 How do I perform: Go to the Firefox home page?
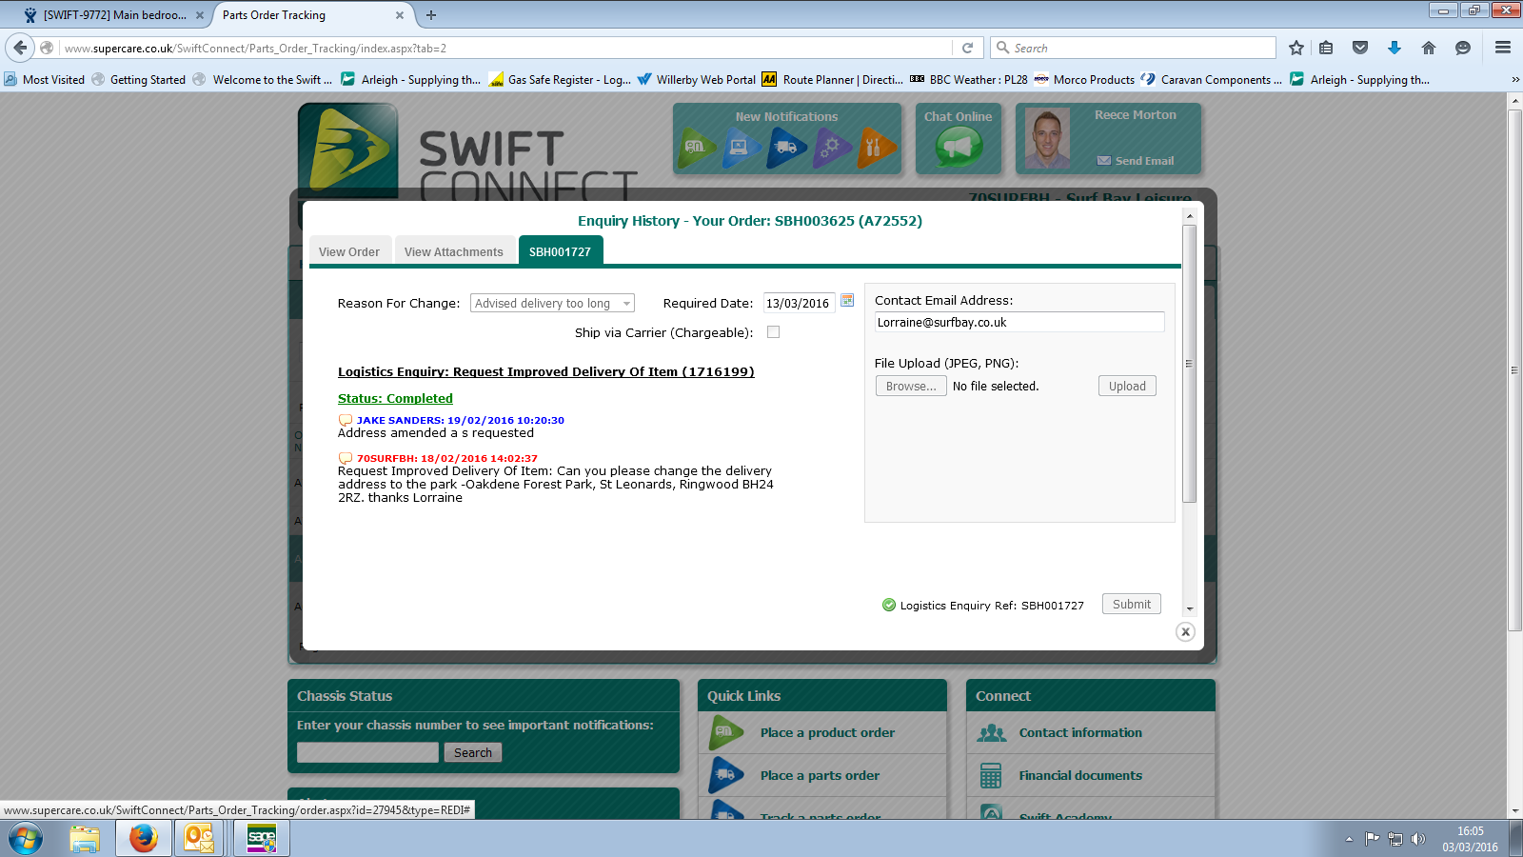pyautogui.click(x=1429, y=48)
